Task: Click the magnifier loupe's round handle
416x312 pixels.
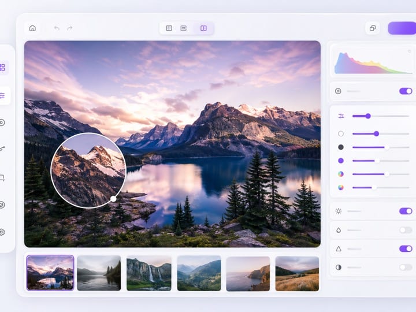Action: click(113, 199)
